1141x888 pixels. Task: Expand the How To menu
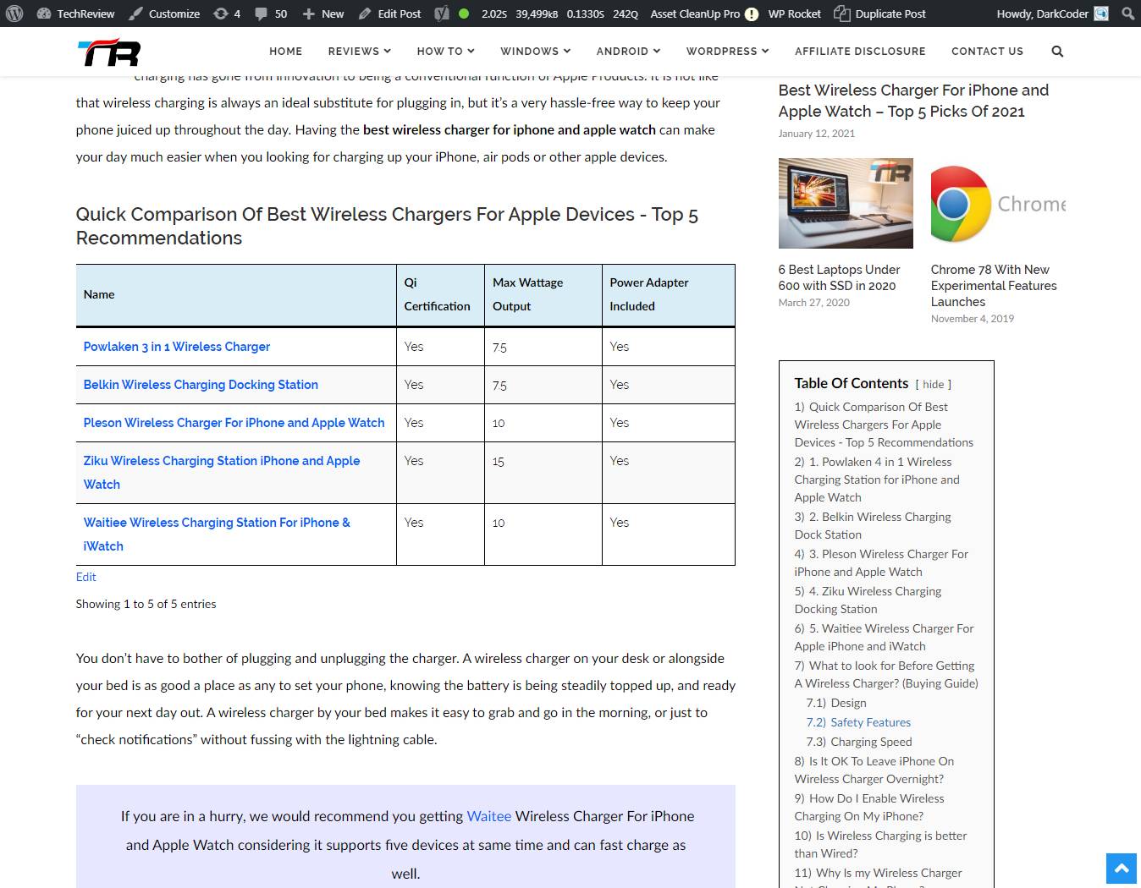[x=445, y=52]
